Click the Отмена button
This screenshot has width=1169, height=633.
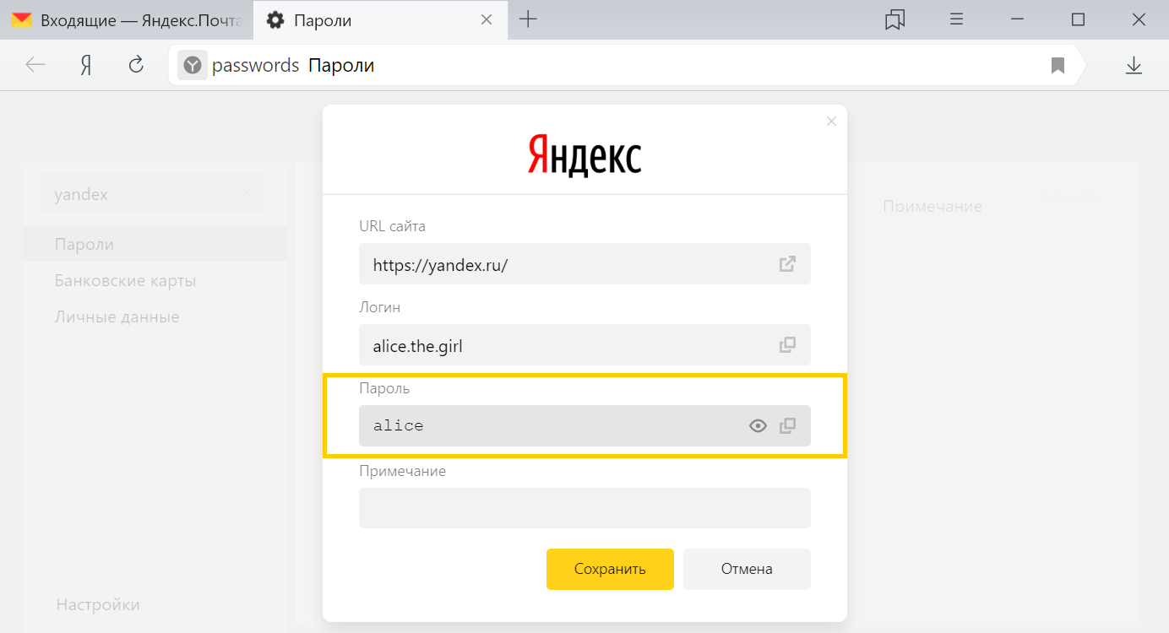747,569
